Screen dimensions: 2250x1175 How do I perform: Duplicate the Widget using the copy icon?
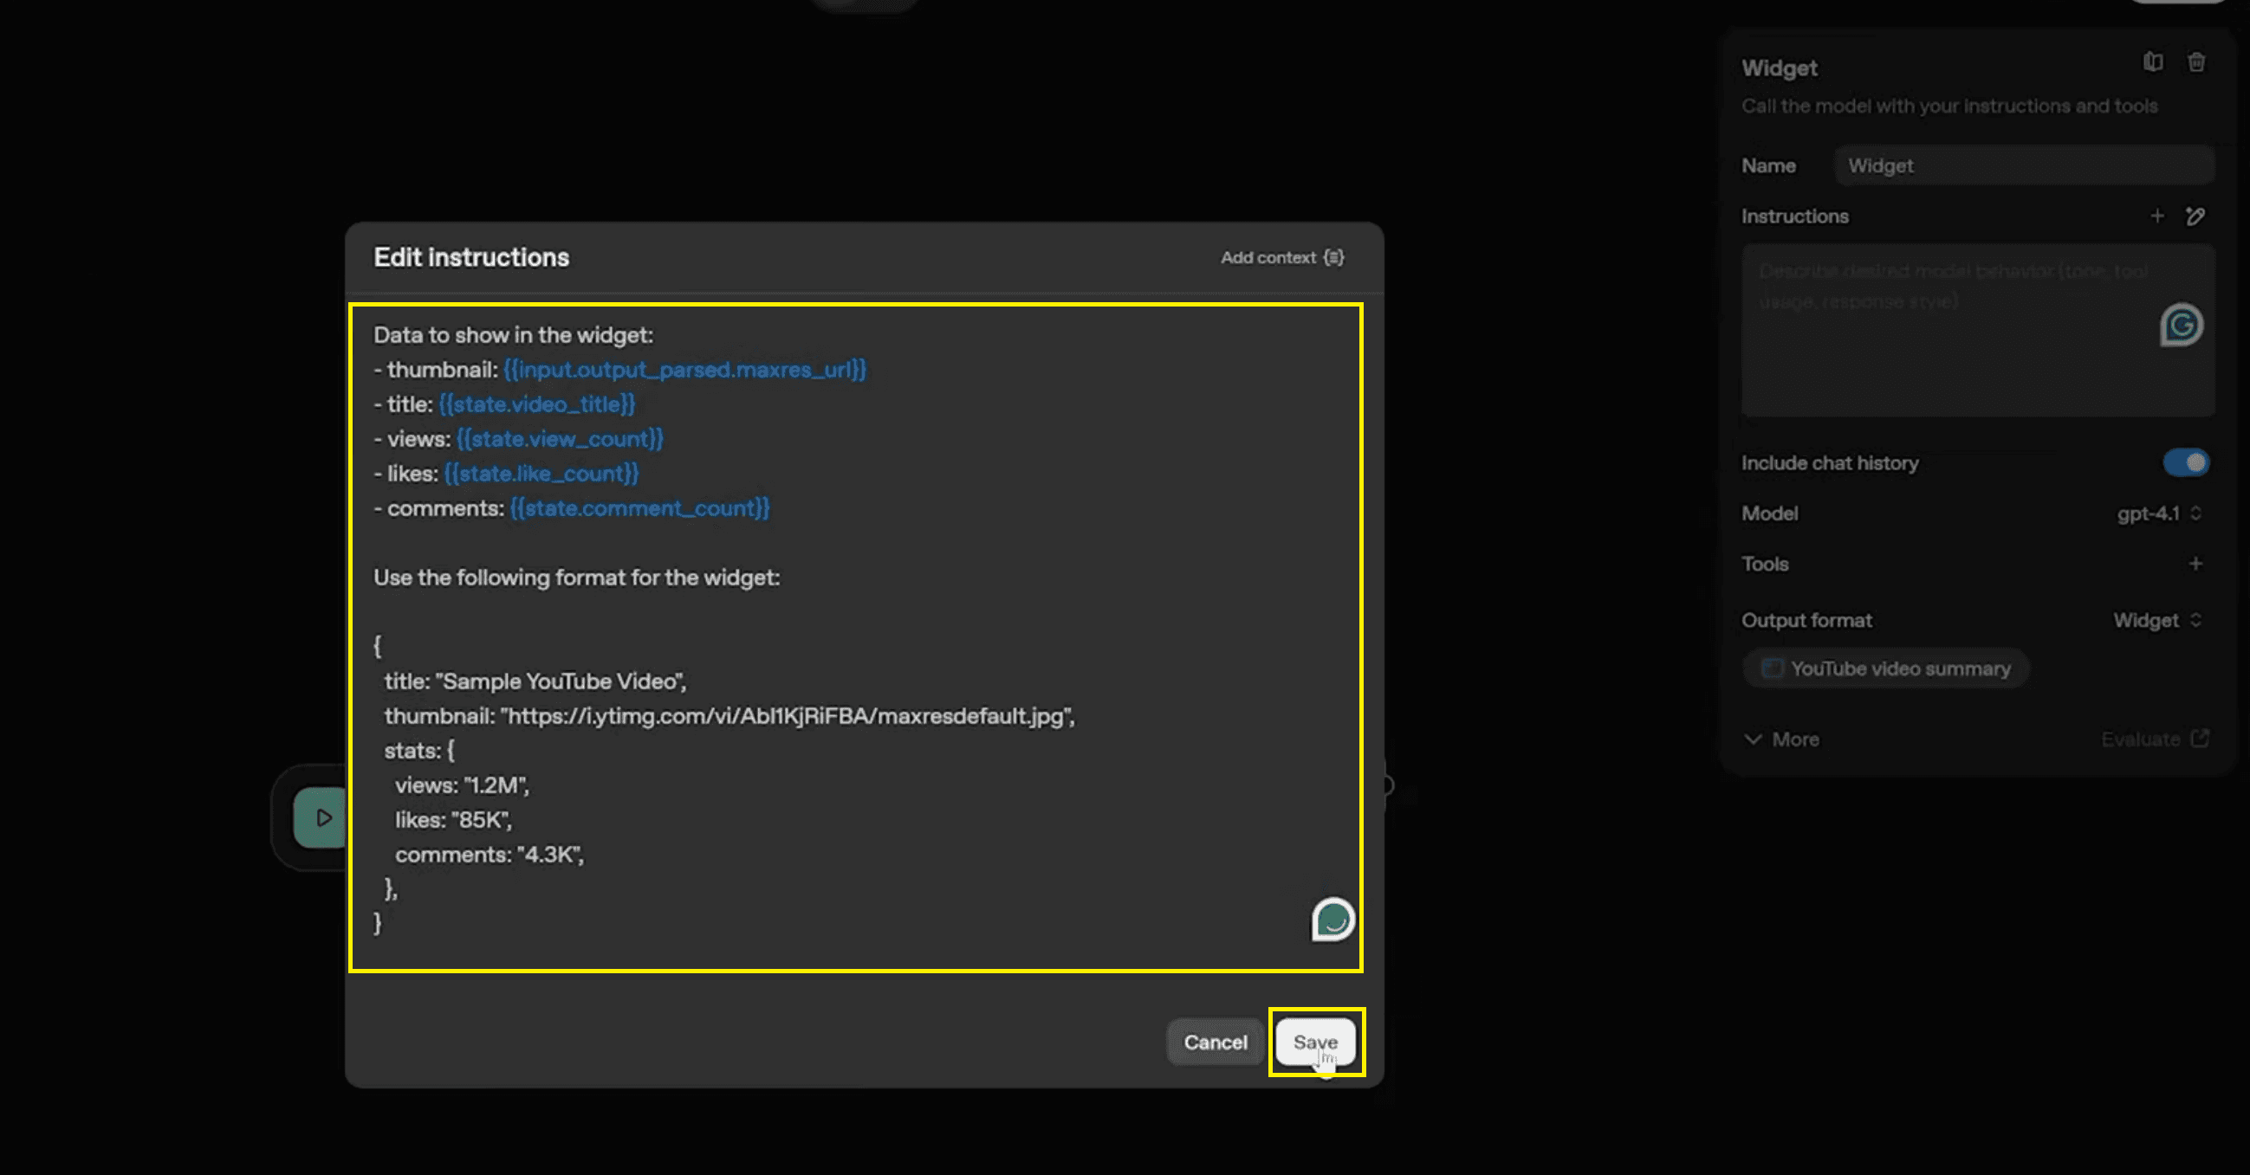(2154, 62)
